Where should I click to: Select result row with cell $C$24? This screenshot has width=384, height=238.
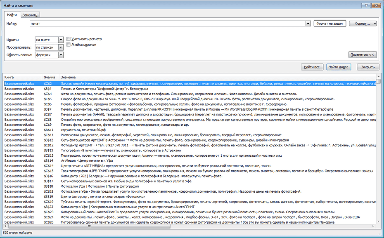pos(190,217)
